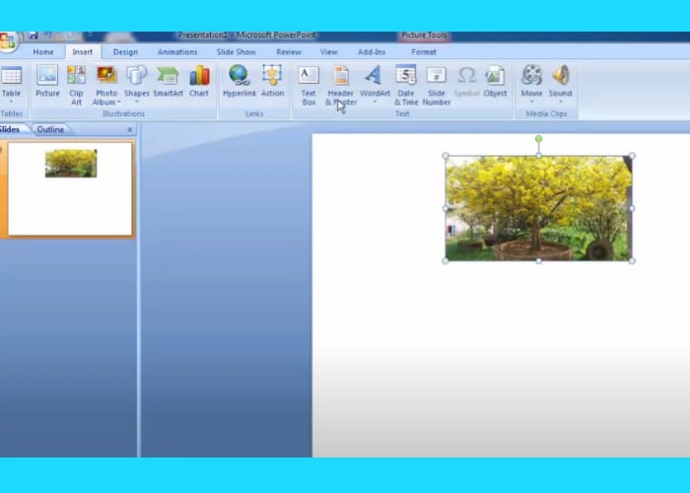Expand the Movie dropdown arrow
The height and width of the screenshot is (493, 690).
[x=531, y=103]
